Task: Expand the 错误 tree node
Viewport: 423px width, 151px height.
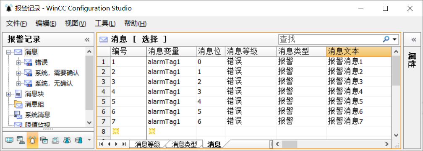Action: tap(18, 62)
